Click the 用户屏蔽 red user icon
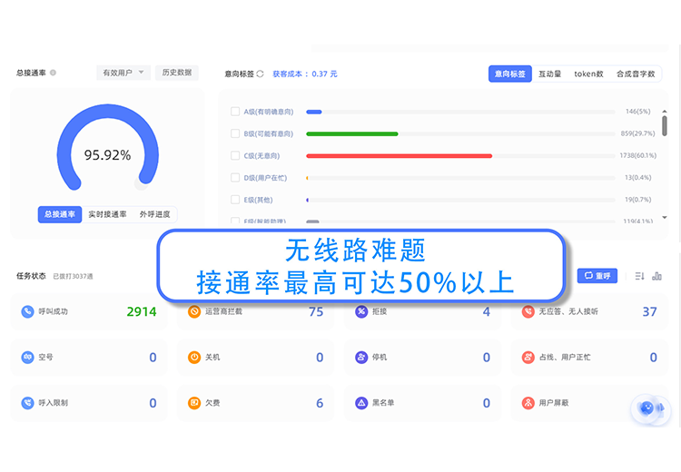This screenshot has height=472, width=681. click(528, 403)
